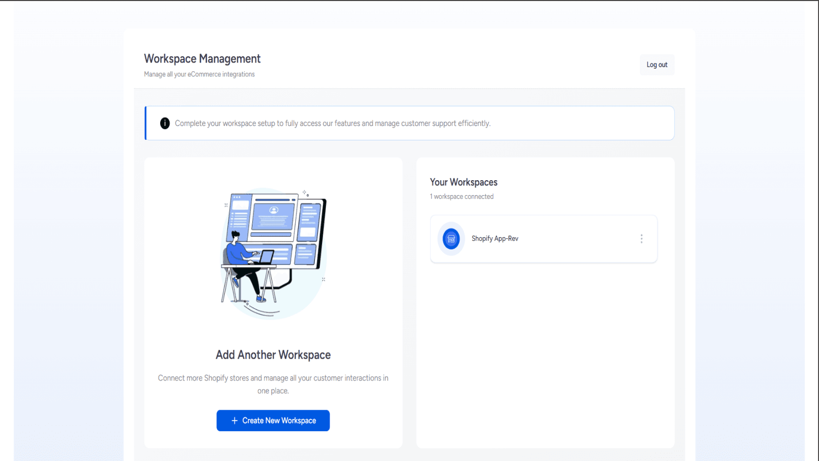The height and width of the screenshot is (461, 819).
Task: Click Log out in the top right corner
Action: click(657, 64)
